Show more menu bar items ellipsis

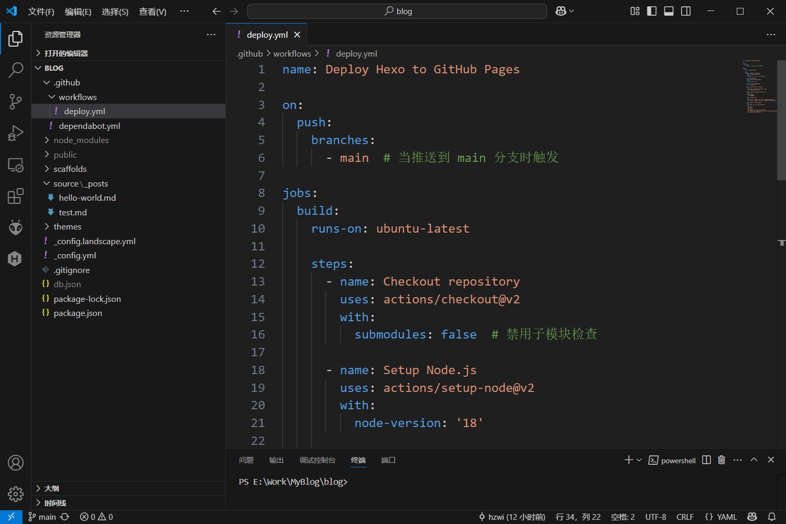tap(184, 11)
